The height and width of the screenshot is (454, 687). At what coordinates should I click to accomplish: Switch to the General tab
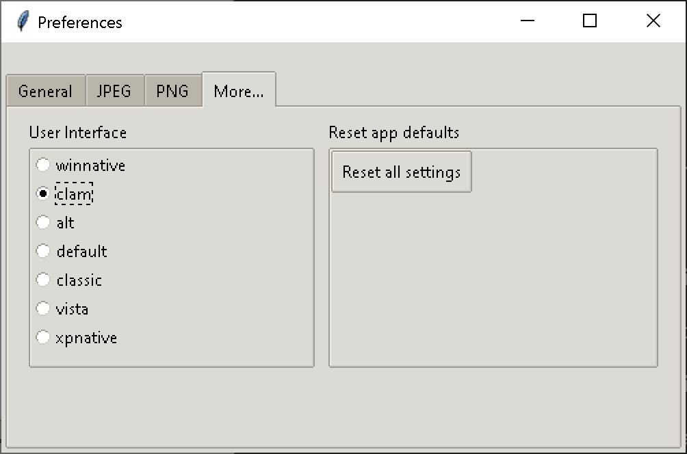(45, 92)
